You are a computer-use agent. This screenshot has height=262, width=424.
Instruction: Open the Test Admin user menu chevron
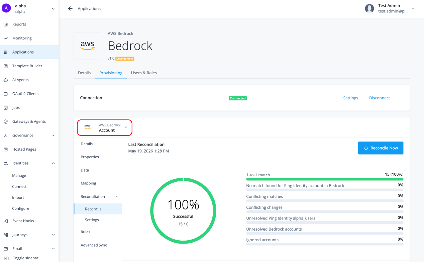[413, 9]
